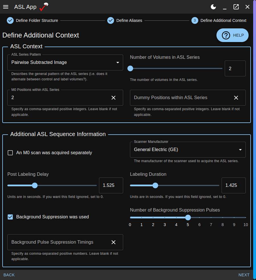Enable 'An M0 scan was acquired separately'
Image resolution: width=256 pixels, height=280 pixels.
click(x=10, y=152)
